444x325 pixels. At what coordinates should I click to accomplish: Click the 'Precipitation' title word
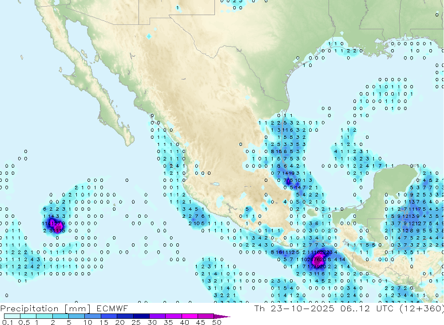pyautogui.click(x=29, y=309)
